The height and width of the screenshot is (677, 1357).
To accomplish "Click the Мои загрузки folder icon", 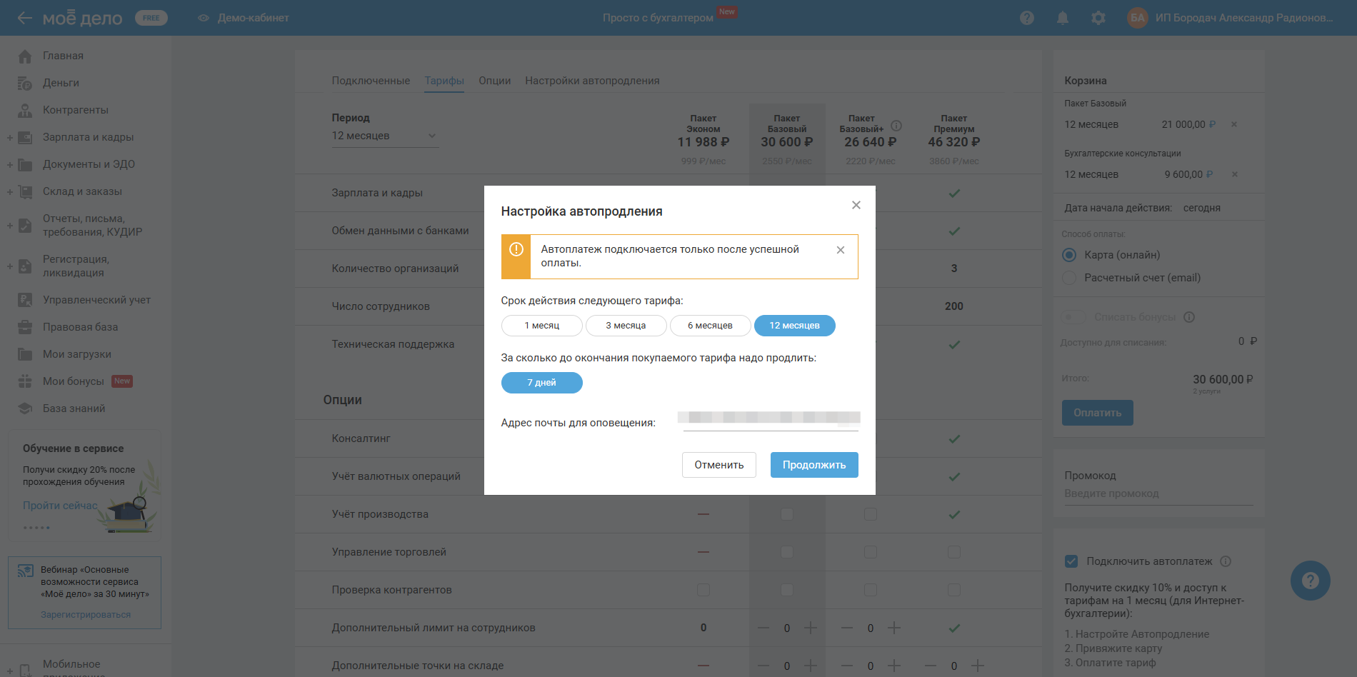I will point(25,354).
